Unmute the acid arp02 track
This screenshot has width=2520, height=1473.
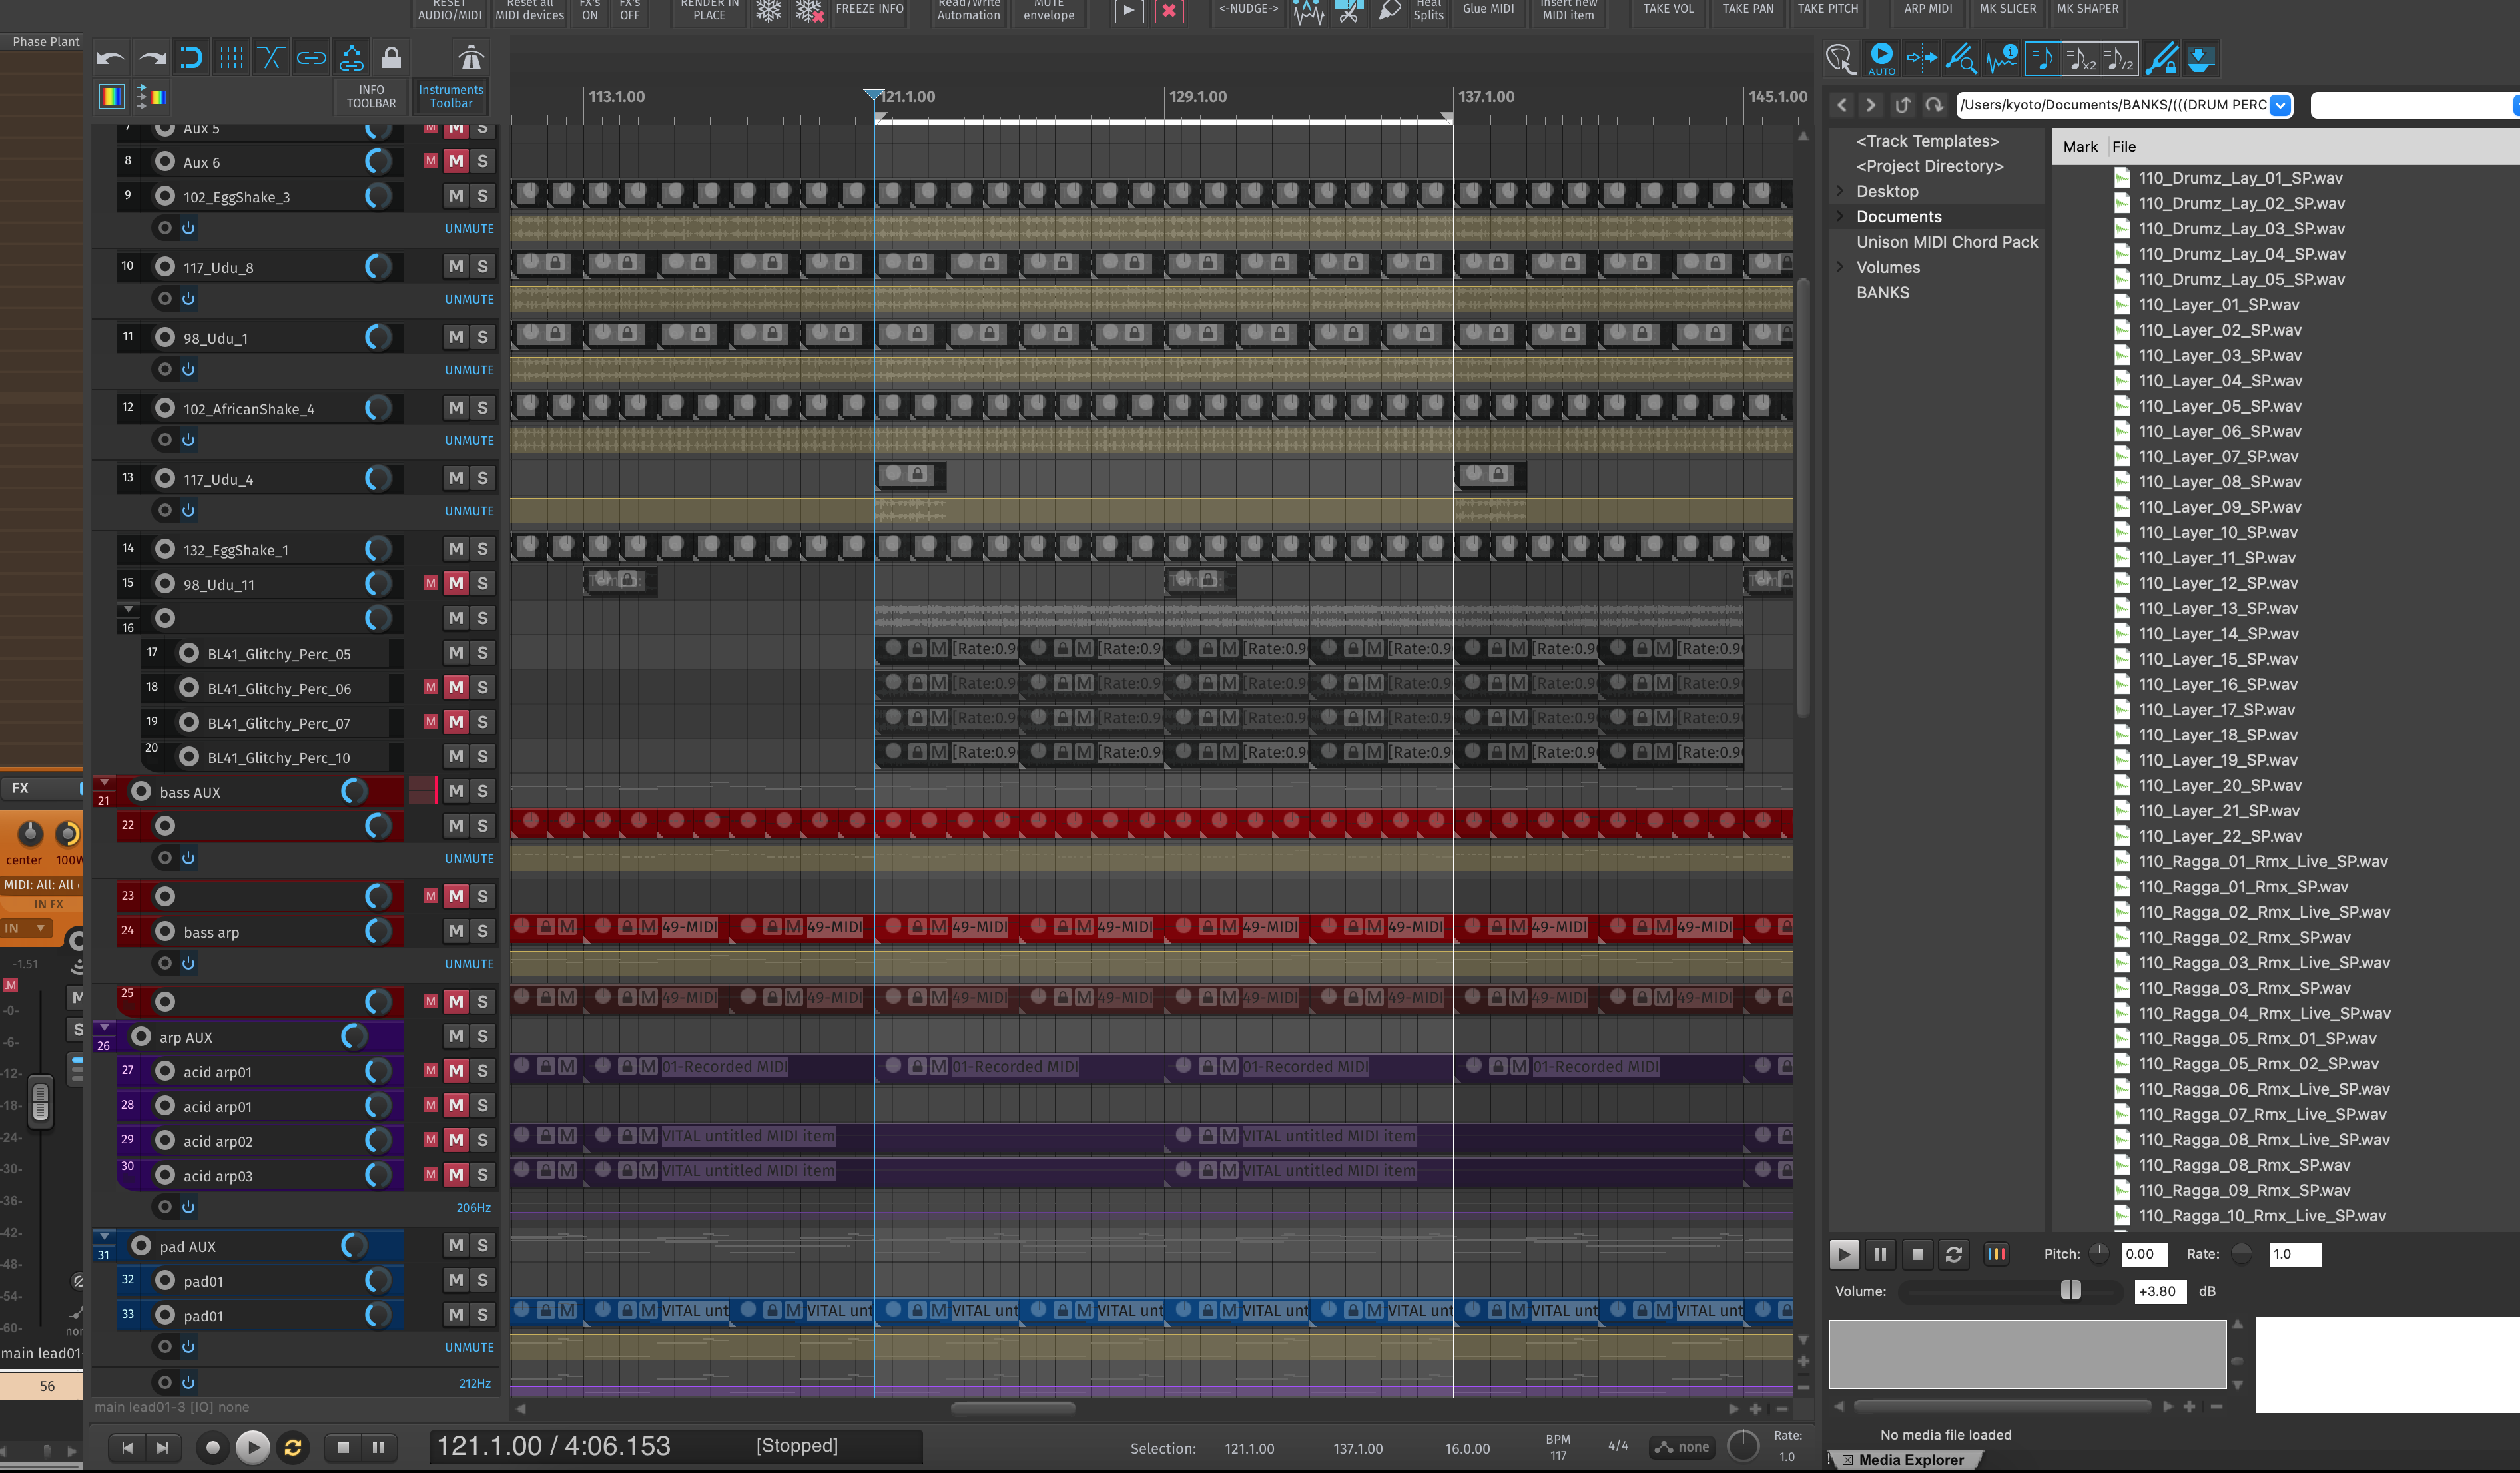456,1140
